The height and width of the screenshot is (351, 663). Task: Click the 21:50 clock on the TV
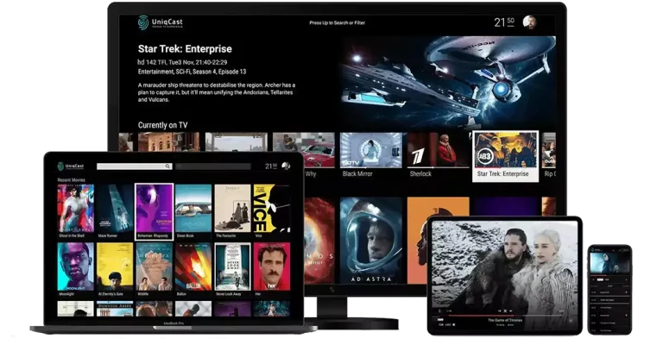coord(504,22)
